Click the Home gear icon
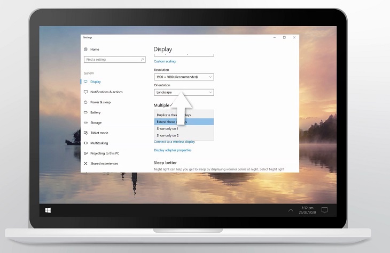Screen dimensions: 390x253 (x=86, y=50)
